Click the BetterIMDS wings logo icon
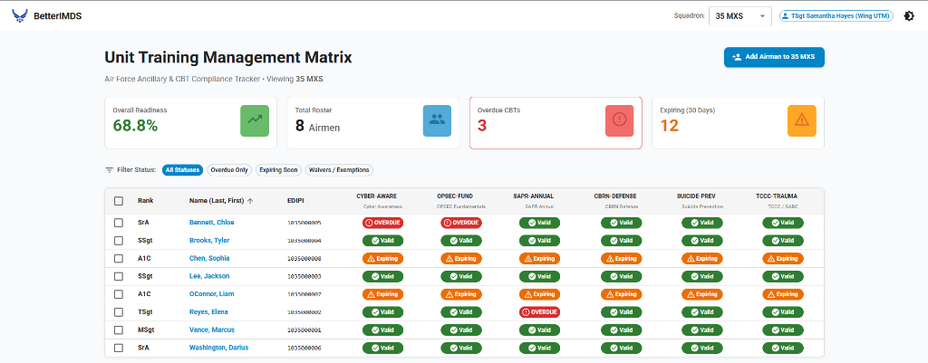Viewport: 928px width, 363px height. [20, 16]
